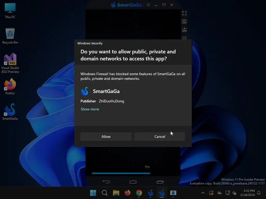Select the Recycle Bin desktop icon

click(x=10, y=36)
